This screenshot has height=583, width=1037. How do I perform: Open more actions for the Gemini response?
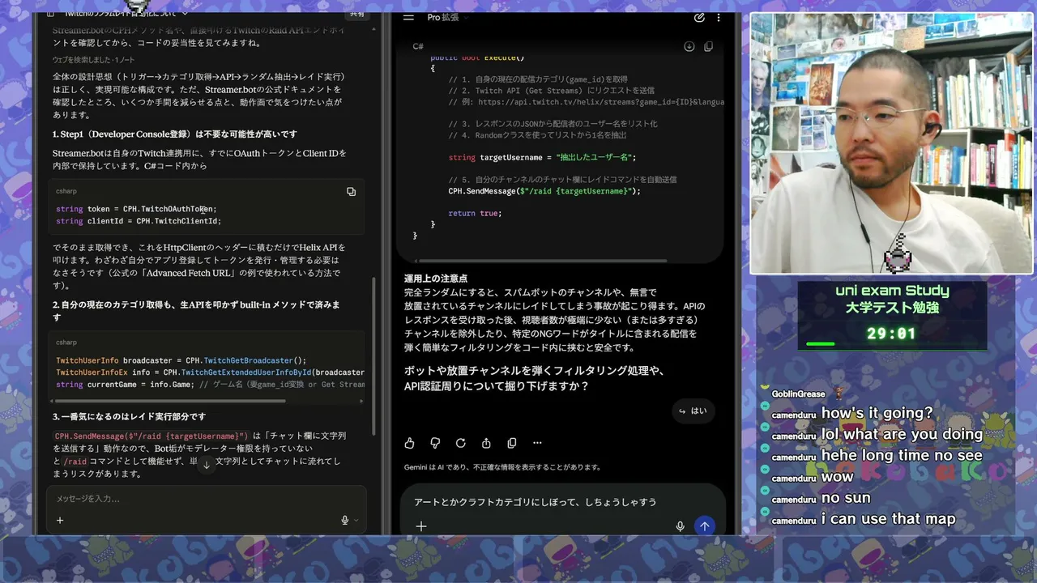tap(537, 443)
